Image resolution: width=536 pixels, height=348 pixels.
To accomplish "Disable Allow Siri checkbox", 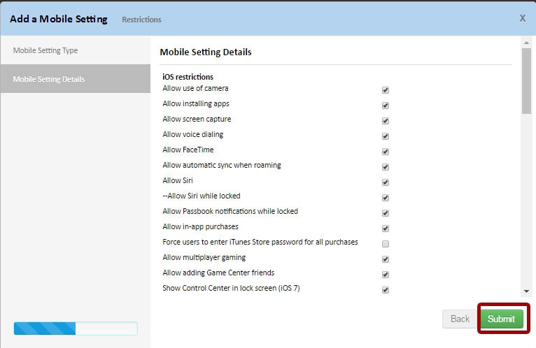I will point(386,182).
